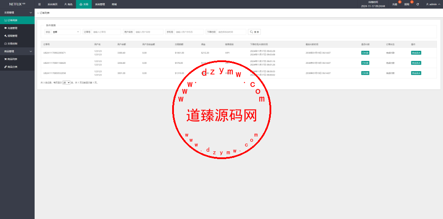Click transaction amount $1319.00
443x219 pixels.
click(180, 73)
